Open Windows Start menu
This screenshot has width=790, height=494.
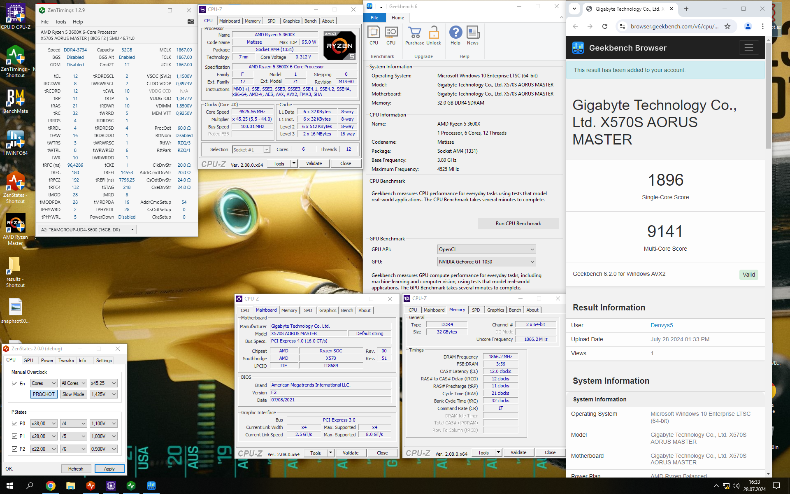pos(10,486)
